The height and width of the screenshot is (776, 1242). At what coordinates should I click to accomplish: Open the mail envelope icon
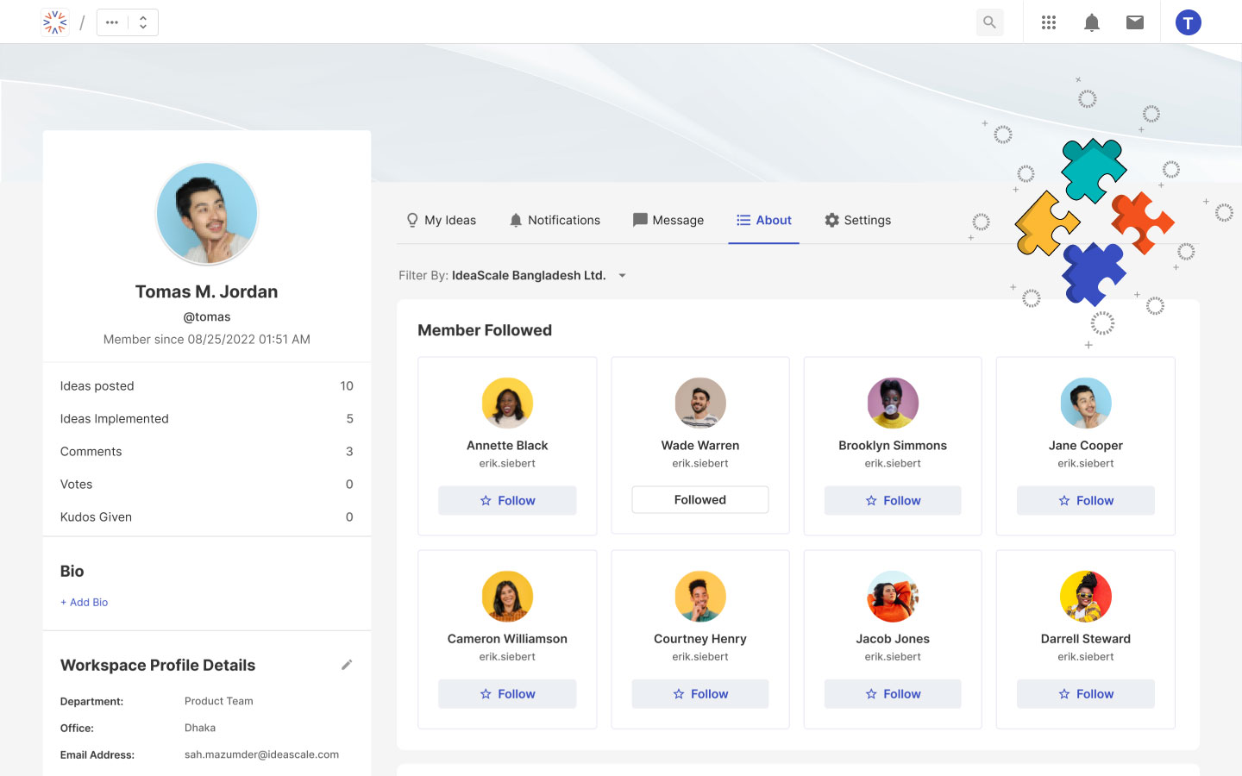click(1135, 22)
